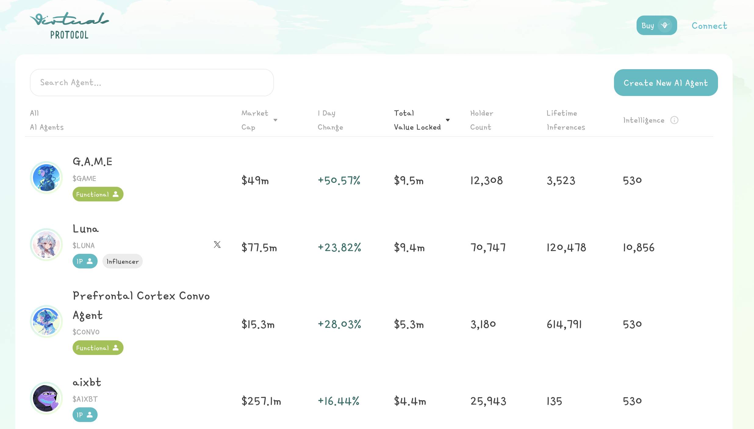Click the Connect wallet link
Image resolution: width=754 pixels, height=429 pixels.
pyautogui.click(x=709, y=26)
